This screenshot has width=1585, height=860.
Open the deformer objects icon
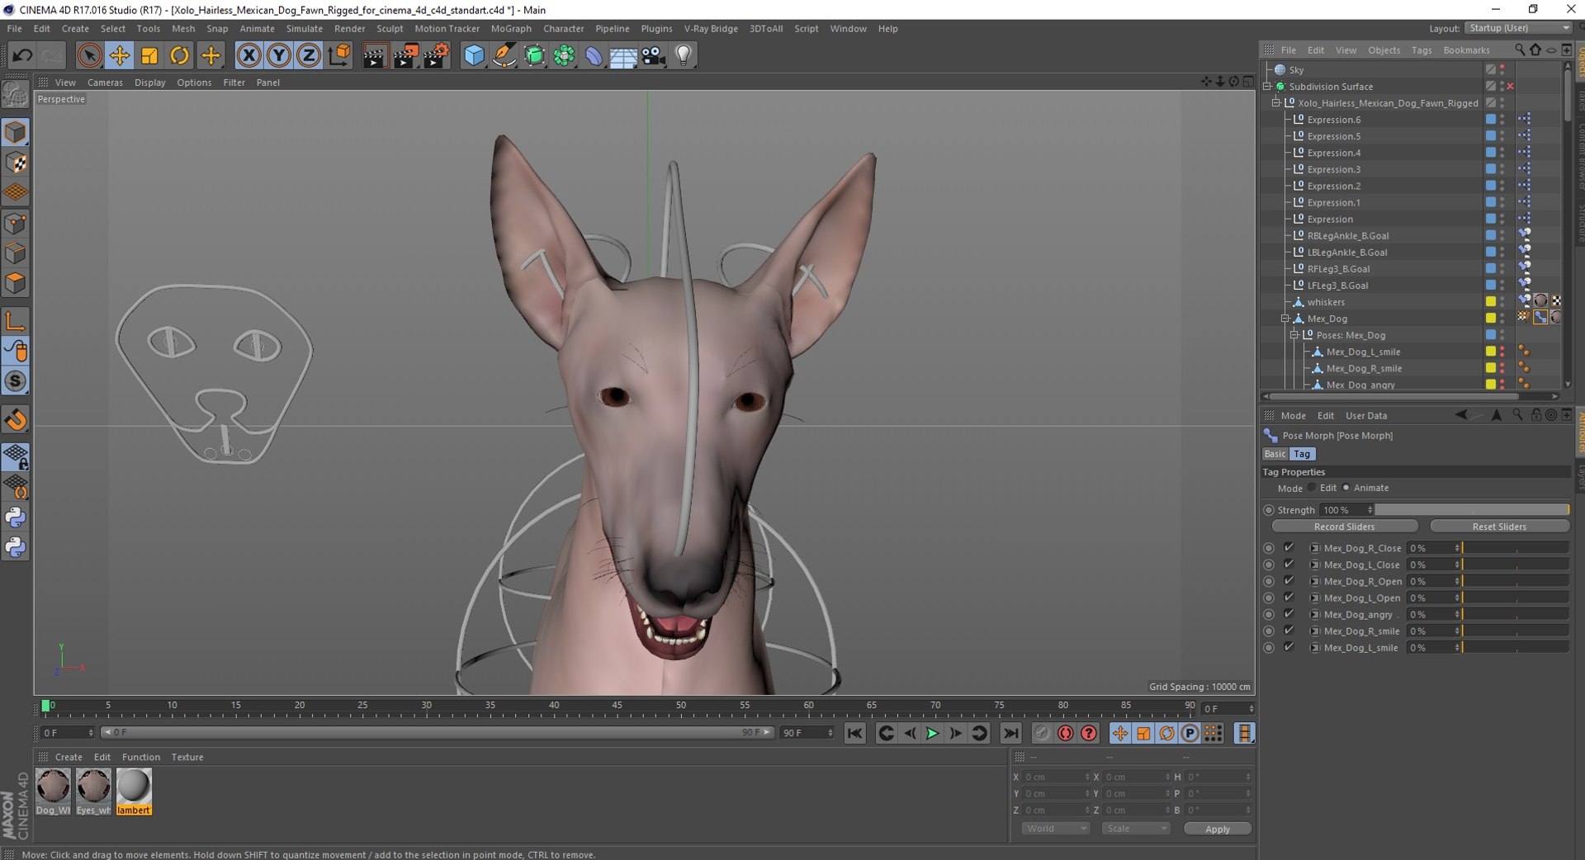click(x=594, y=55)
